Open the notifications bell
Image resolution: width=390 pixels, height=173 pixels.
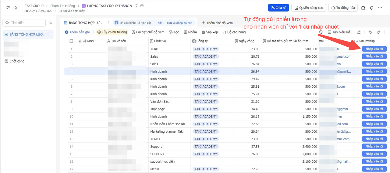(x=371, y=8)
